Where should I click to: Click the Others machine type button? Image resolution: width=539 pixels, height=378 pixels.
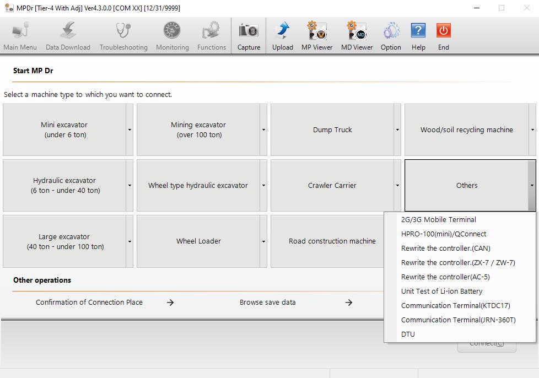tap(466, 186)
